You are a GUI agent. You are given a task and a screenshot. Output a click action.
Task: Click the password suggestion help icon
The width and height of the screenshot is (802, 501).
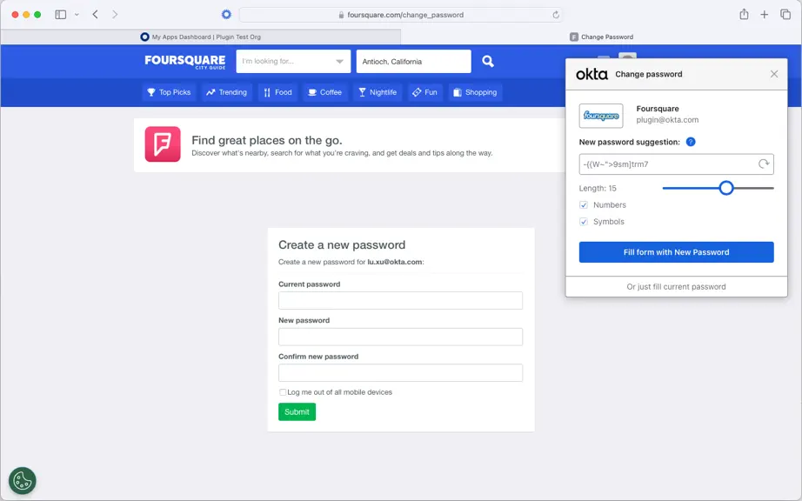click(x=691, y=142)
